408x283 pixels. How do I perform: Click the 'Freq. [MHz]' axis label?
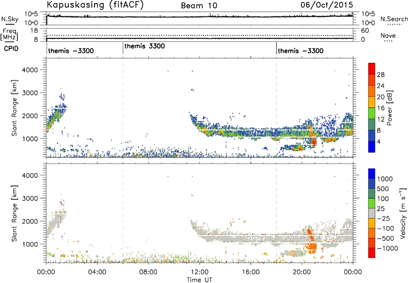[9, 35]
